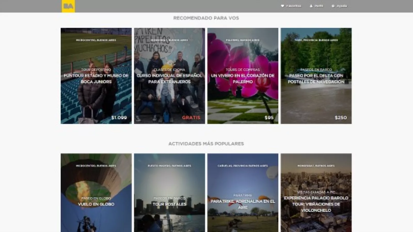Click the $1.099 price on Boca tour

pyautogui.click(x=119, y=118)
